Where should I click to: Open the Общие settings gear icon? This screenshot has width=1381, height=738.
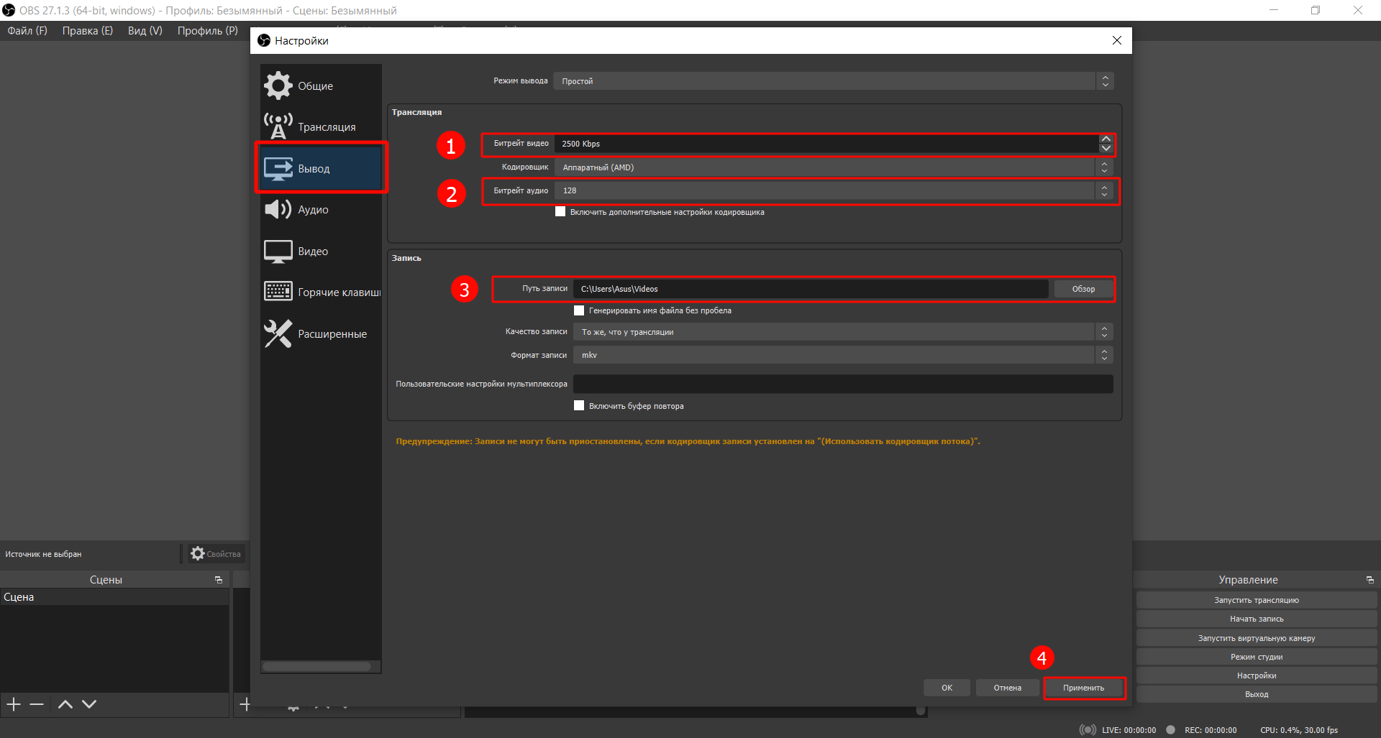coord(278,86)
